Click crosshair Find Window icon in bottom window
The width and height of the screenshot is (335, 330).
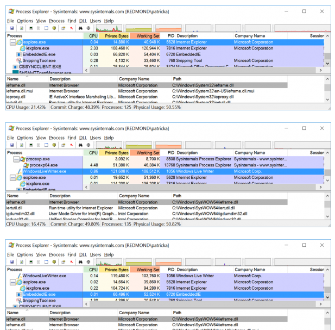[89, 262]
